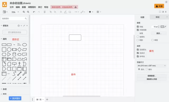Open the 帮助 help menu

click(46, 7)
